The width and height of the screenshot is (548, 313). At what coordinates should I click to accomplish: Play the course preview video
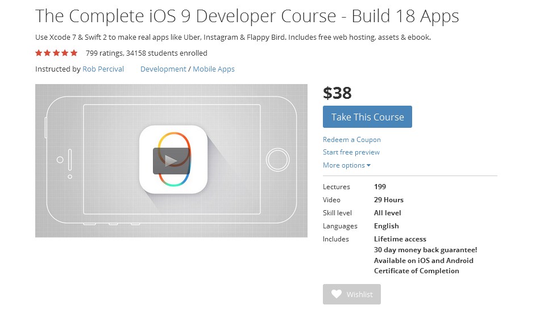(x=171, y=161)
